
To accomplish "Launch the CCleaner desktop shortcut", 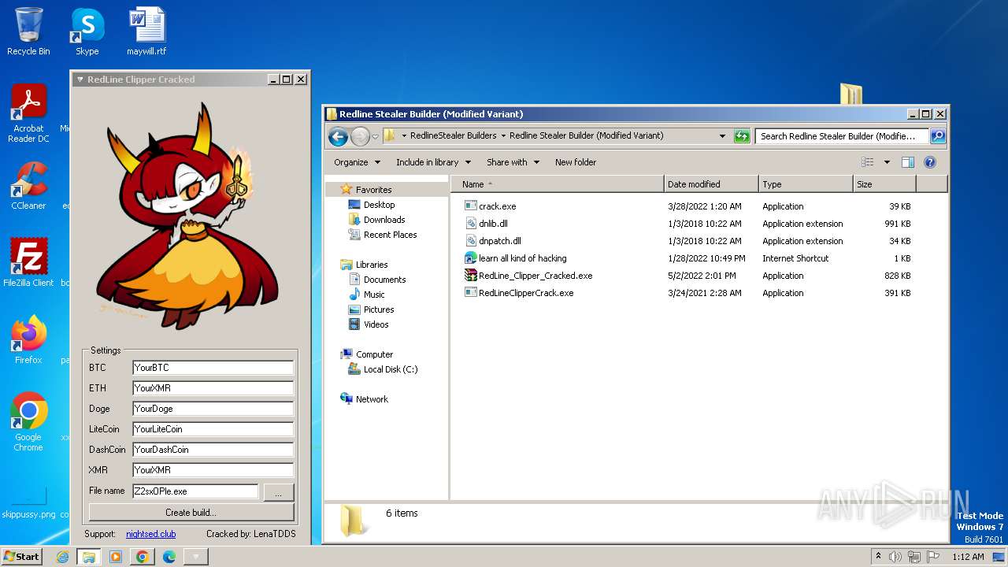I will [x=28, y=186].
